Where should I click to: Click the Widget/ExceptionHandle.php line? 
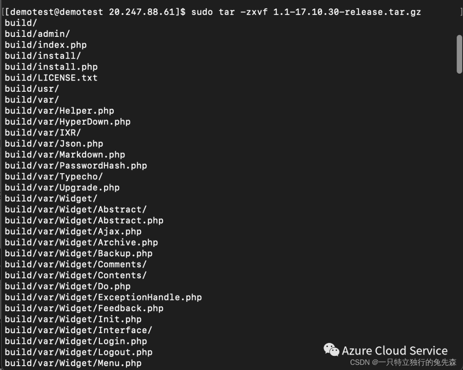pos(103,297)
